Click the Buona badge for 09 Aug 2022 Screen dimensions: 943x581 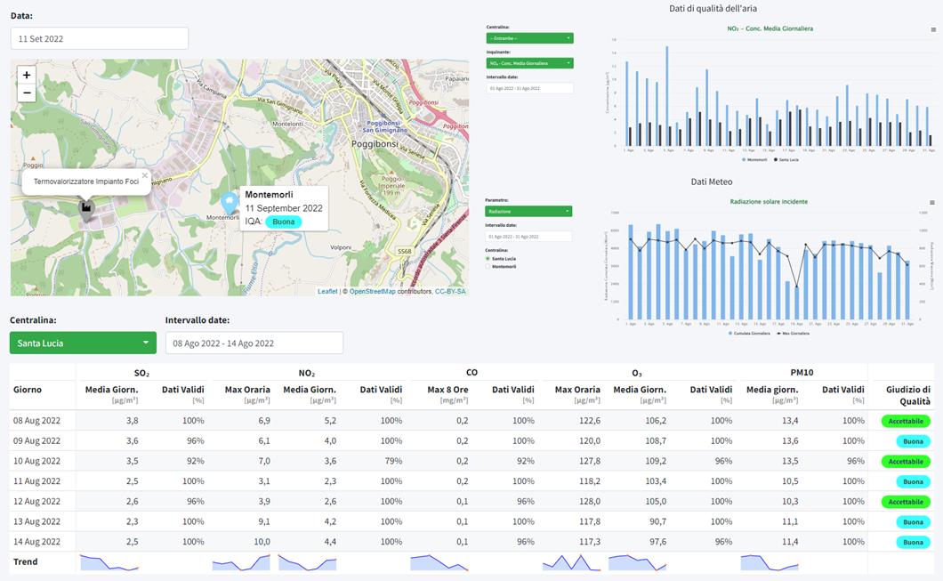pos(913,441)
